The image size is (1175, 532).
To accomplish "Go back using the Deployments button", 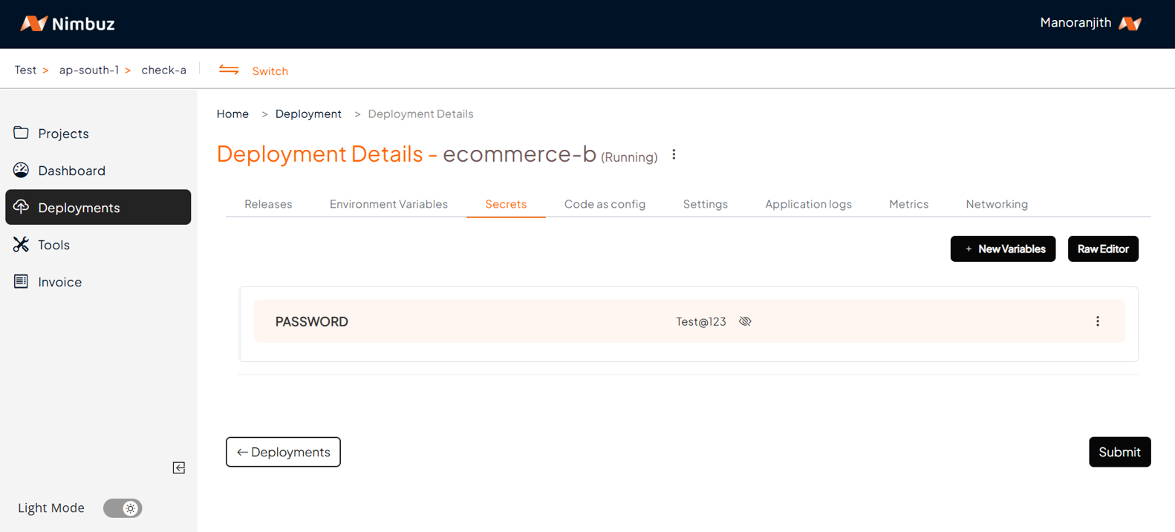I will pyautogui.click(x=283, y=452).
